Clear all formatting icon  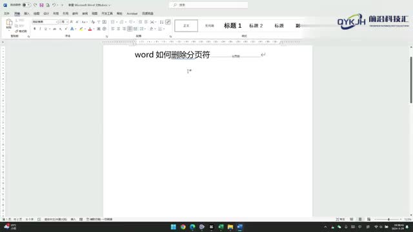(x=93, y=22)
